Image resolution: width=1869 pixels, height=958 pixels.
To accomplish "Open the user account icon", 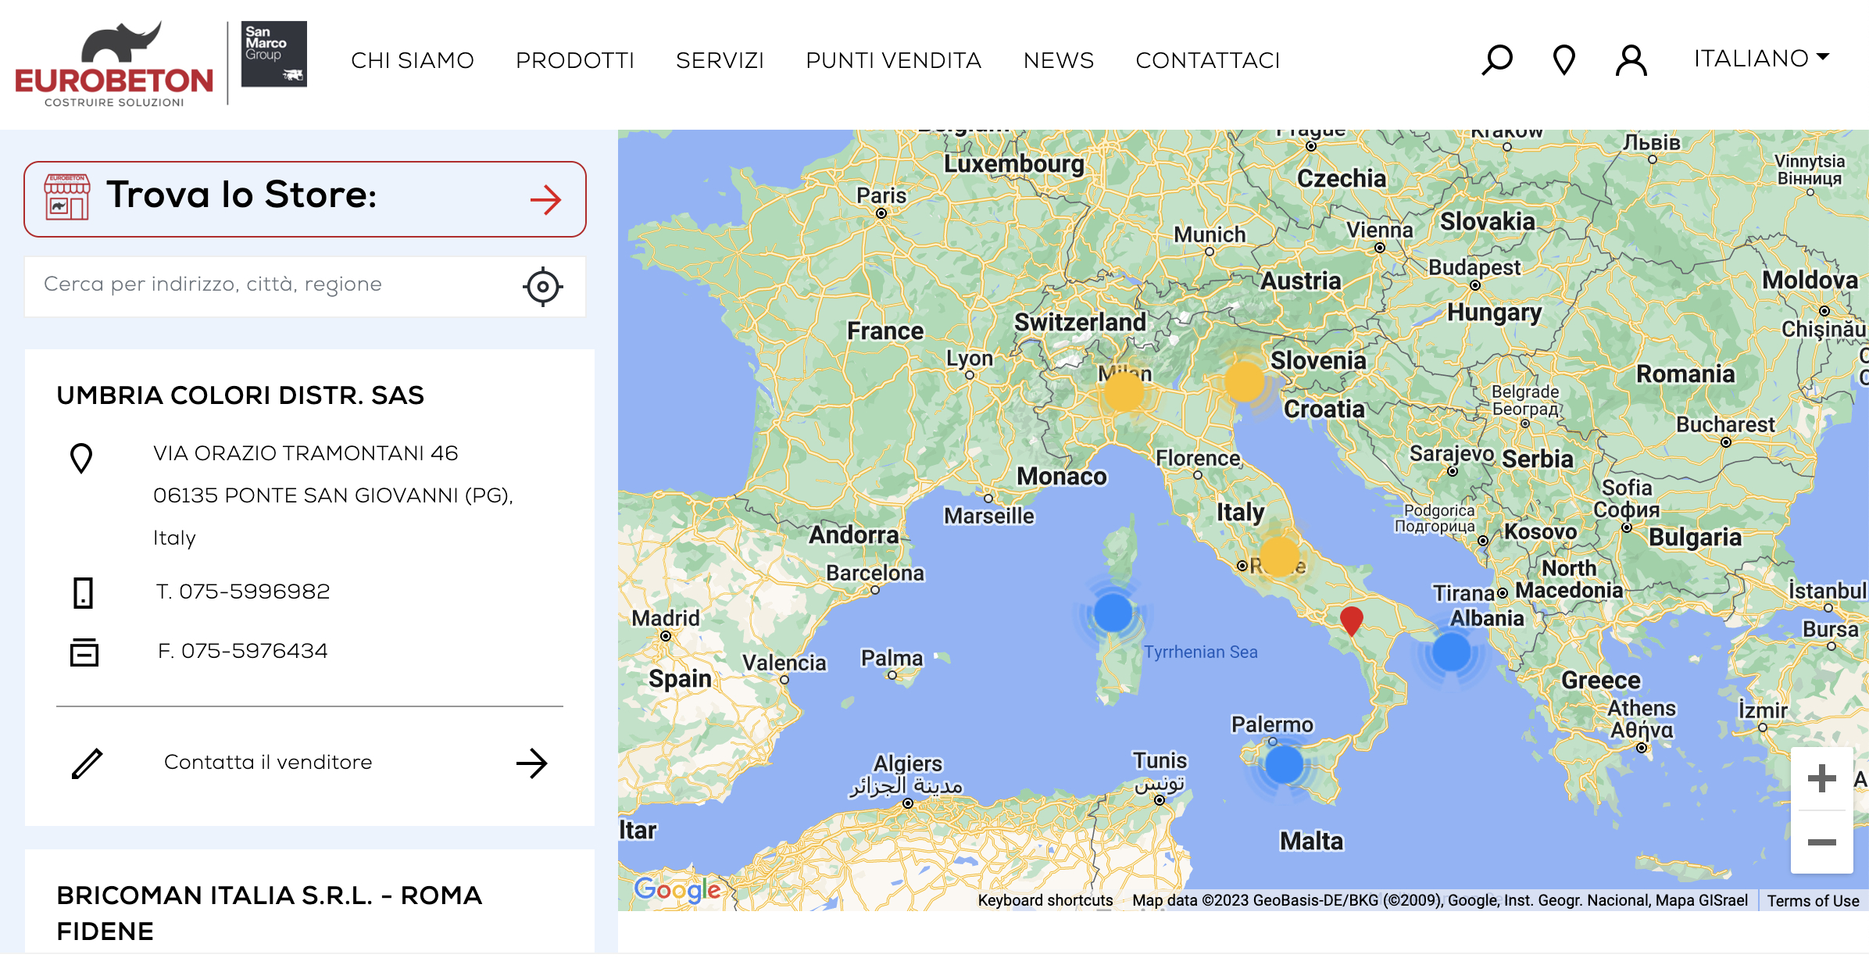I will tap(1631, 60).
